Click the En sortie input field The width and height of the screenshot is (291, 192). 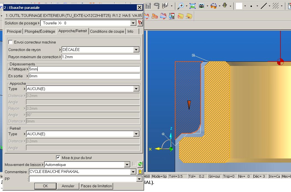84,76
